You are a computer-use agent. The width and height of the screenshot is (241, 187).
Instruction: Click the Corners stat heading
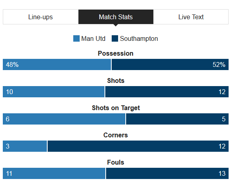pyautogui.click(x=116, y=135)
